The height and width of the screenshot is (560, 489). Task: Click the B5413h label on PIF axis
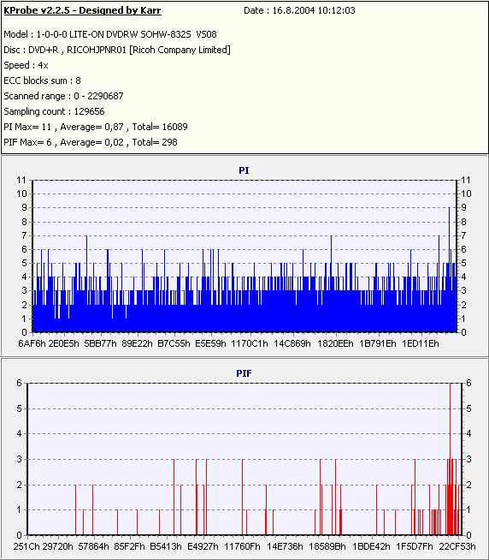[x=166, y=547]
